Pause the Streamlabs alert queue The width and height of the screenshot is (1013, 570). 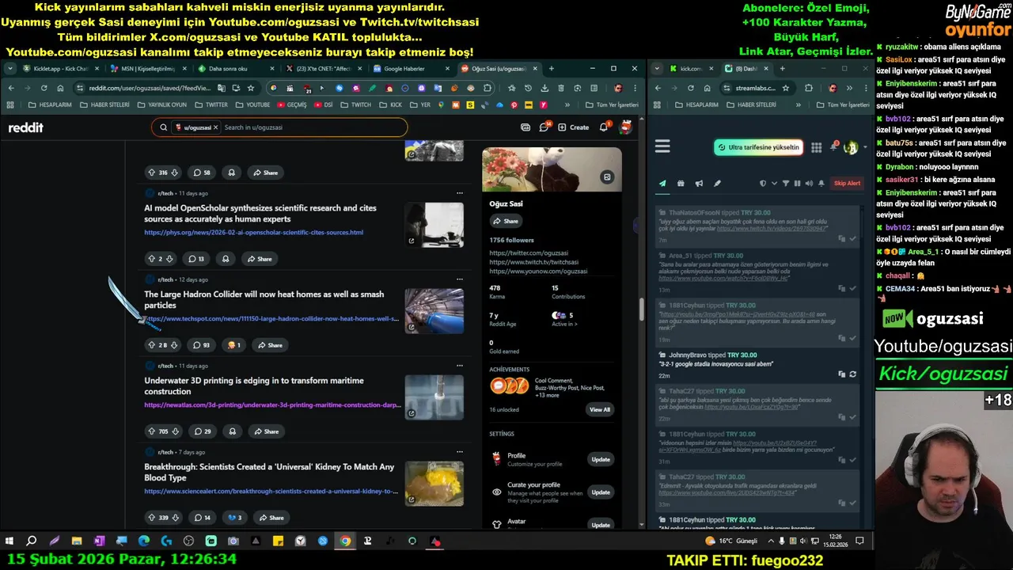click(797, 184)
